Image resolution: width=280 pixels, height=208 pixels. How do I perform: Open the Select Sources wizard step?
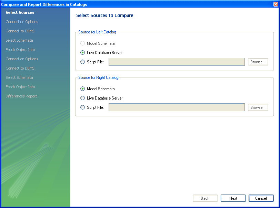tap(20, 12)
